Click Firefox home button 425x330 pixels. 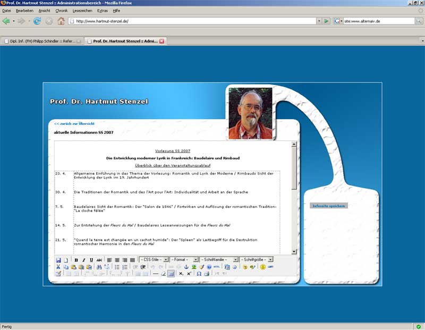click(61, 21)
